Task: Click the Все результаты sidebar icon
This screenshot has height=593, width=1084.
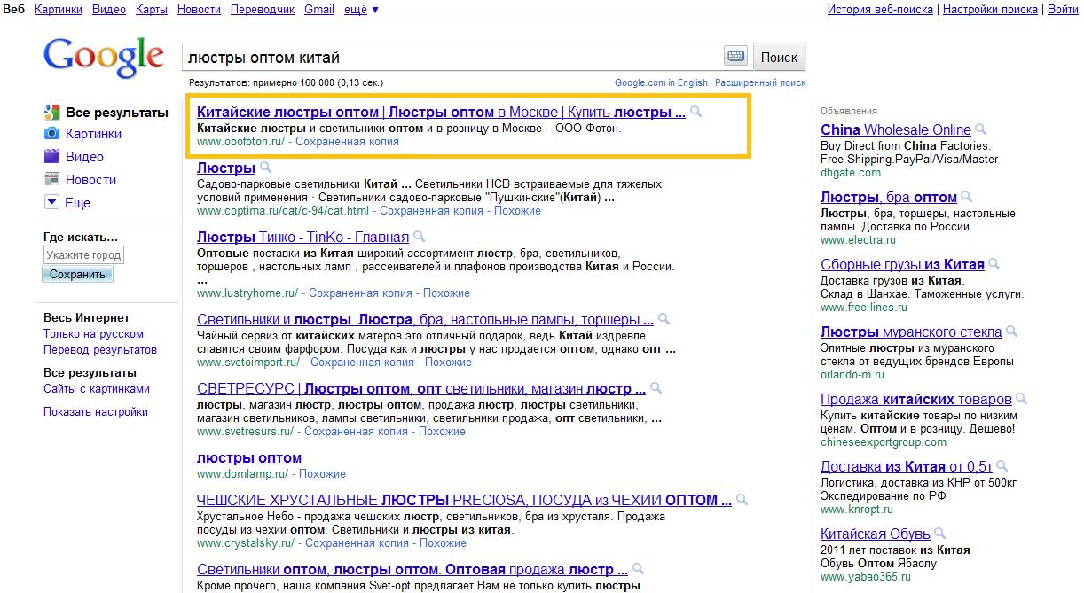Action: tap(51, 113)
